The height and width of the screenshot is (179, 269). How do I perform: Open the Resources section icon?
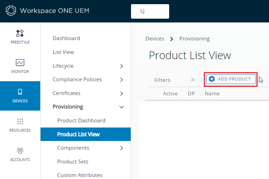click(x=20, y=121)
